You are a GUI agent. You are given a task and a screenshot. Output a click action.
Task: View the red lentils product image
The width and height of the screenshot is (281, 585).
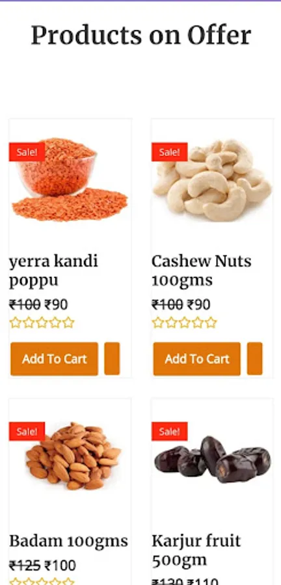point(70,180)
